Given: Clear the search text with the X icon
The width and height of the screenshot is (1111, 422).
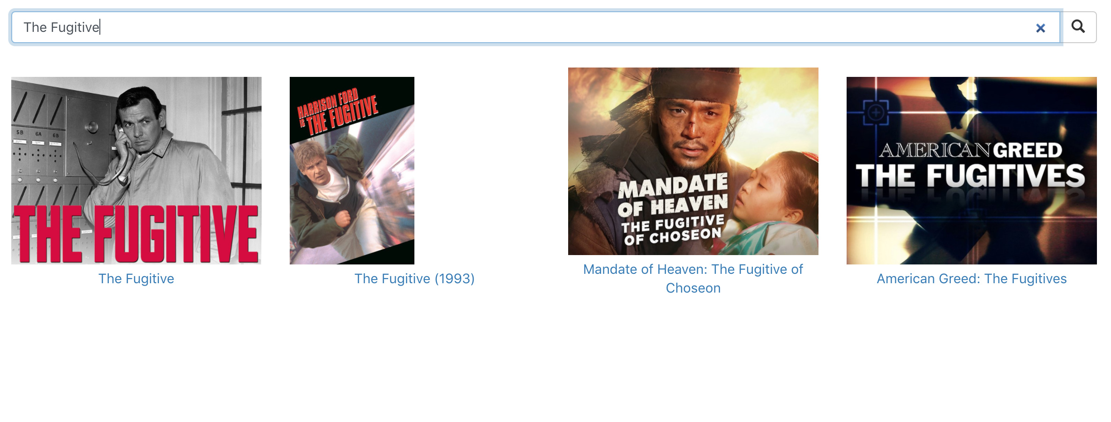Looking at the screenshot, I should pos(1040,28).
